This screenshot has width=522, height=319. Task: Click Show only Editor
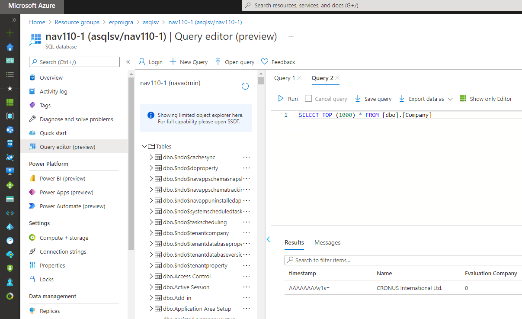pyautogui.click(x=486, y=99)
